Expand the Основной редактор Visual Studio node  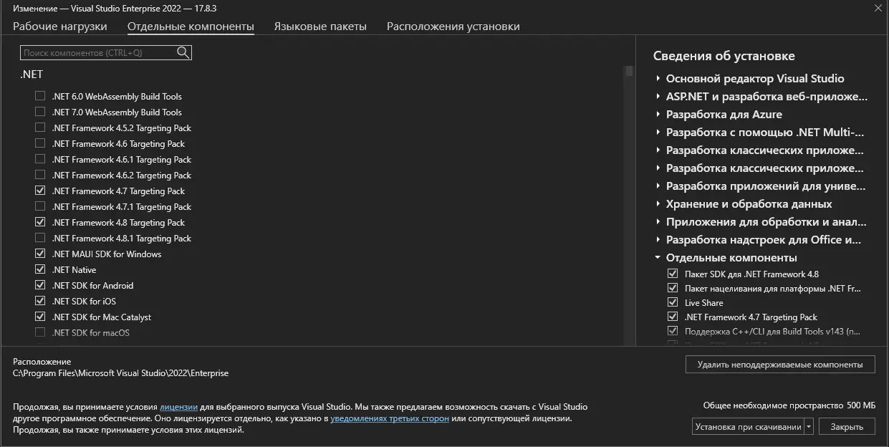(658, 79)
